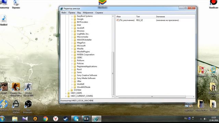
Task: Click the RU language indicator
Action: click(185, 119)
